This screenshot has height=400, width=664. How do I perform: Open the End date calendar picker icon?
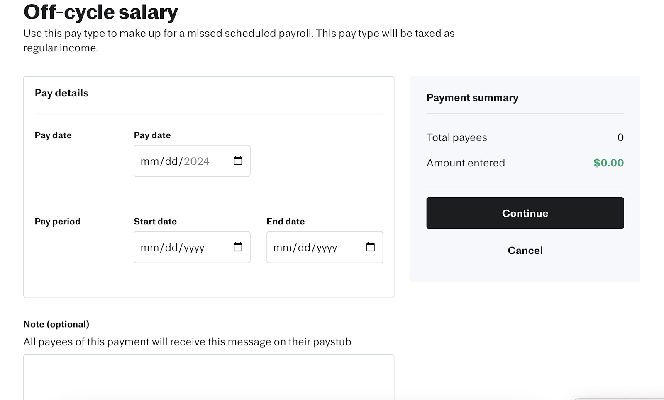371,247
